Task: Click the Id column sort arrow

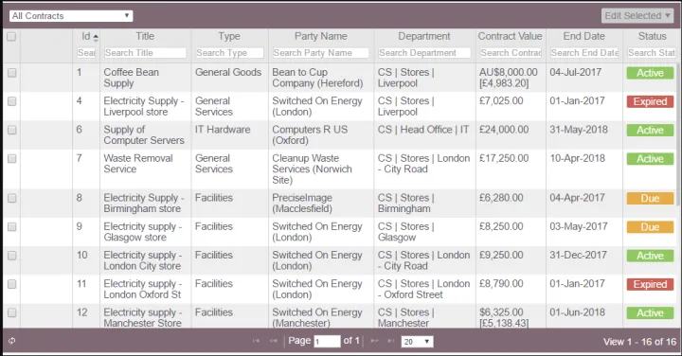Action: tap(96, 37)
